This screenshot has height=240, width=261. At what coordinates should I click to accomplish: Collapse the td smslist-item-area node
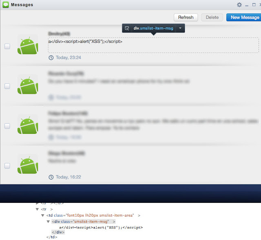click(42, 216)
